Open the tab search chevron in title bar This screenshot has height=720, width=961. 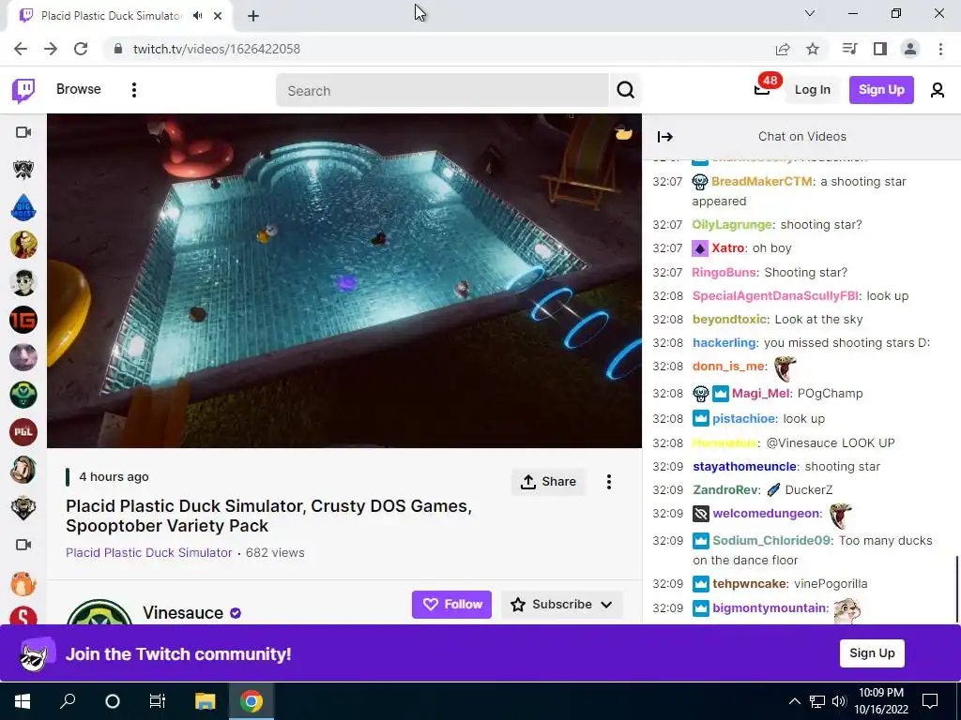(x=810, y=13)
